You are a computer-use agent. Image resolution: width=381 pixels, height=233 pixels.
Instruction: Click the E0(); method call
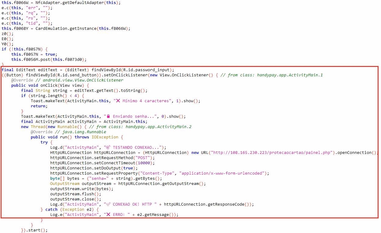[8, 39]
